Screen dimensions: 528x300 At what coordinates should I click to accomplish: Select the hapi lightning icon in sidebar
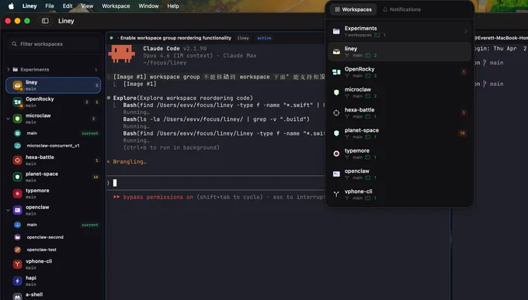18,281
